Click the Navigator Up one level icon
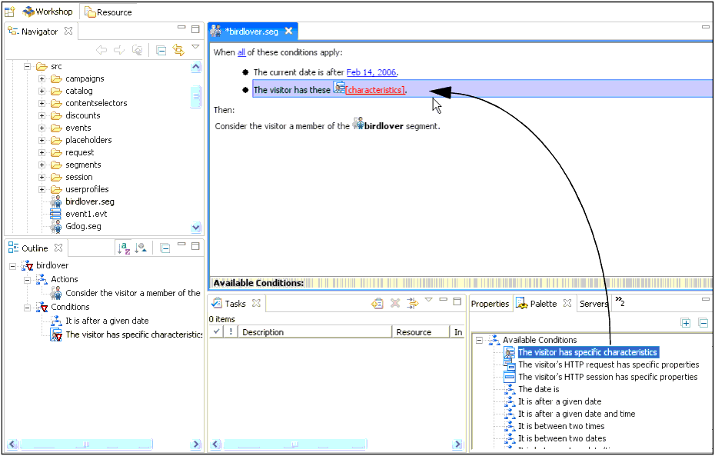The image size is (715, 456). pos(138,50)
